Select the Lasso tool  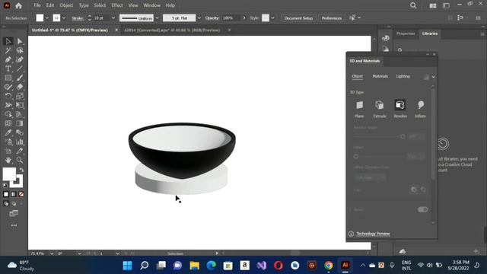[x=20, y=50]
